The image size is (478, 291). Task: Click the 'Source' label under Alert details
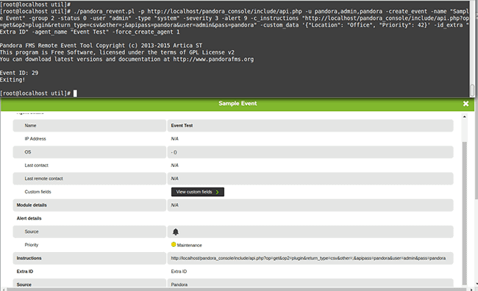(x=32, y=231)
